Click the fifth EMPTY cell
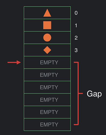This screenshot has height=135, width=106. pos(47,112)
